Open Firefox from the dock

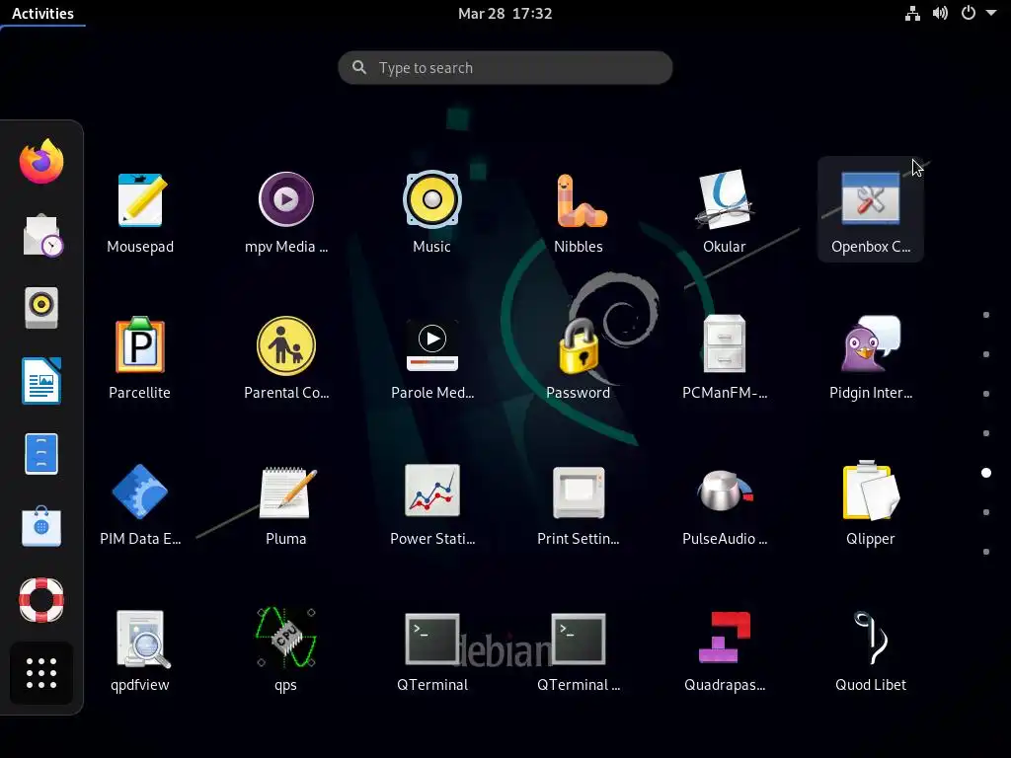[41, 161]
